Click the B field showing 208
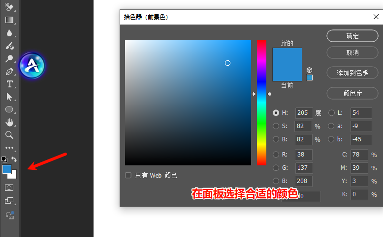383x237 pixels. point(304,181)
